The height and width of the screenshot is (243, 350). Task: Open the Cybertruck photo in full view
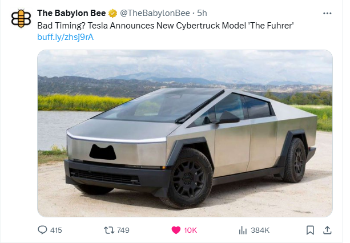[x=185, y=133]
